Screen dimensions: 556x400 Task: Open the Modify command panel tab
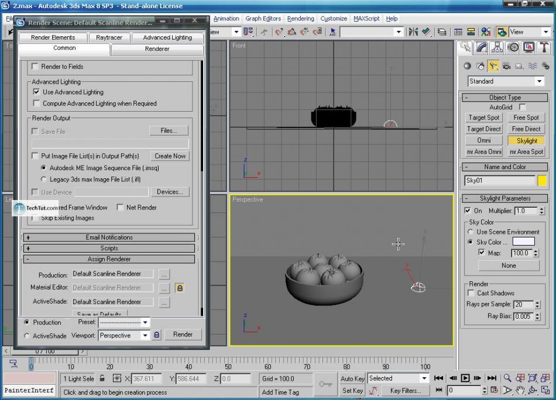coord(481,47)
